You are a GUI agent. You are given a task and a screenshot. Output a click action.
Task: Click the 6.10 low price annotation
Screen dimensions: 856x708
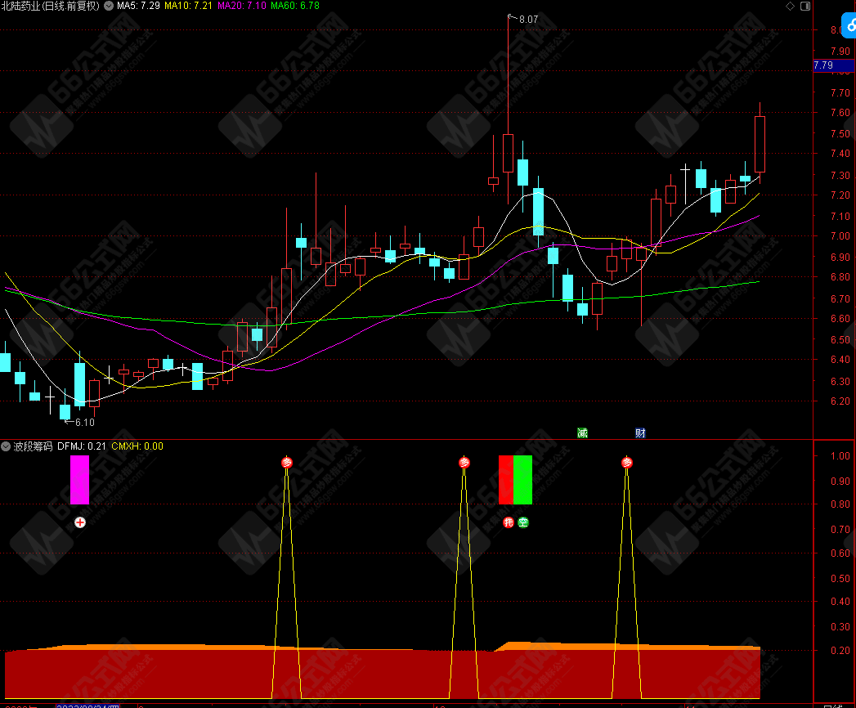click(x=84, y=423)
